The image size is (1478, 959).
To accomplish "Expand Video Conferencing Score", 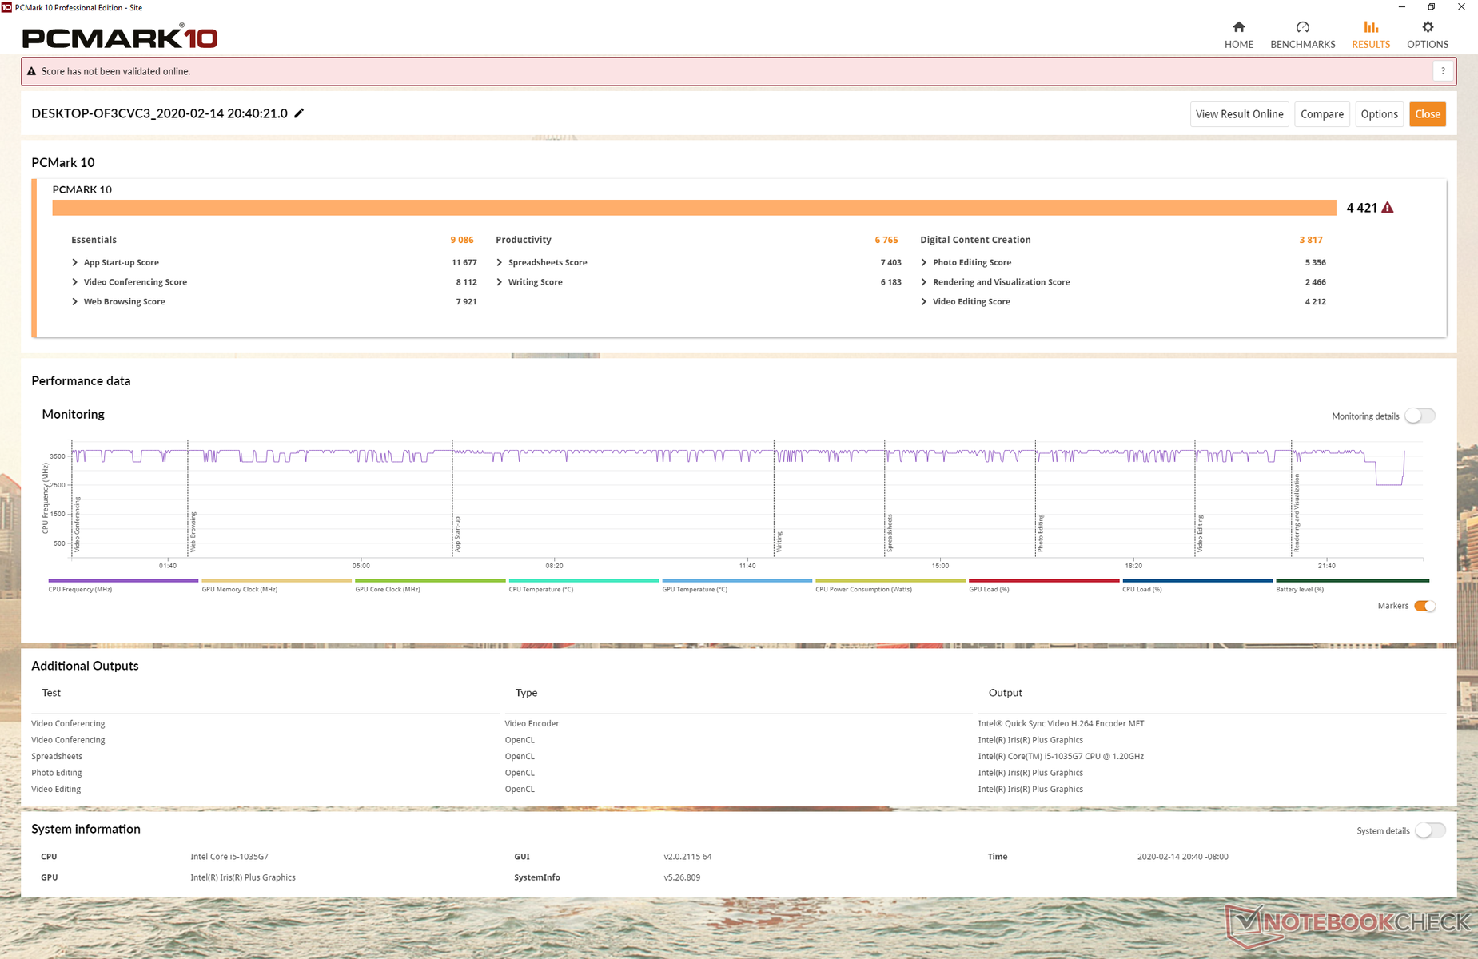I will [x=75, y=282].
